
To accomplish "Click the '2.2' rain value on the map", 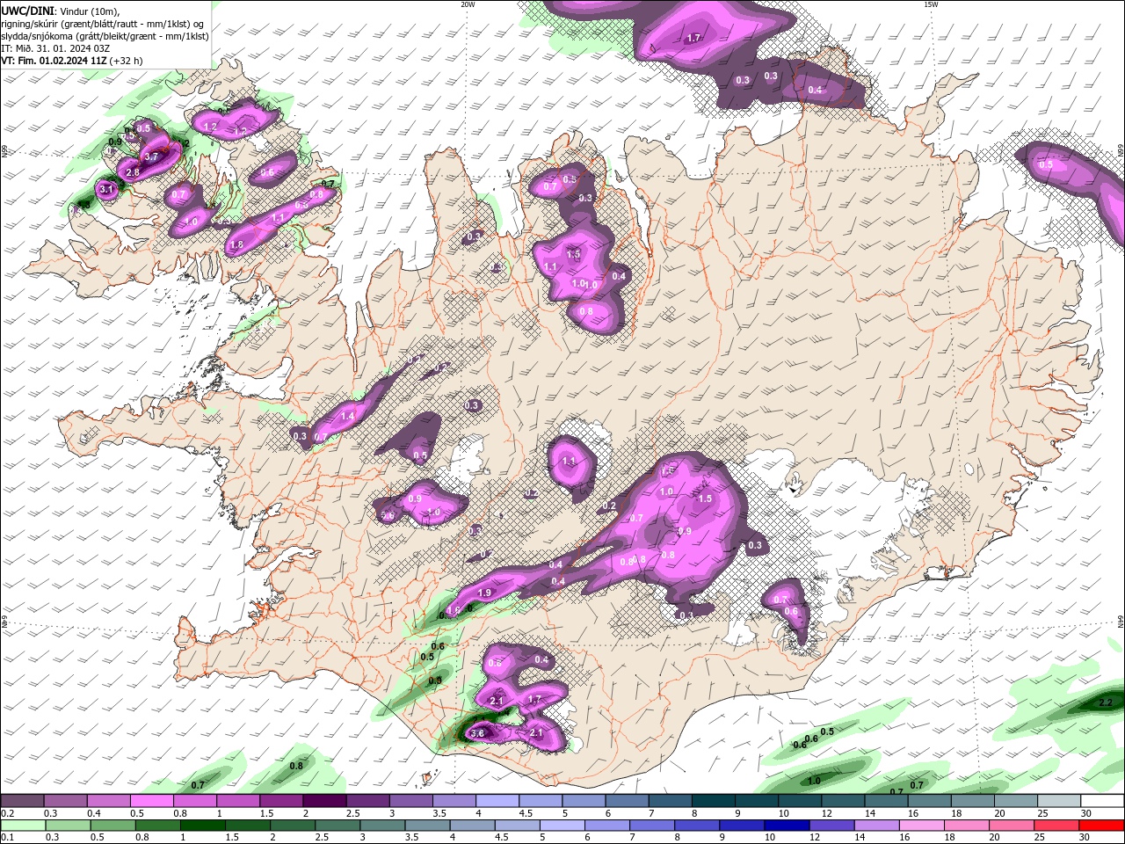I will tap(1106, 702).
